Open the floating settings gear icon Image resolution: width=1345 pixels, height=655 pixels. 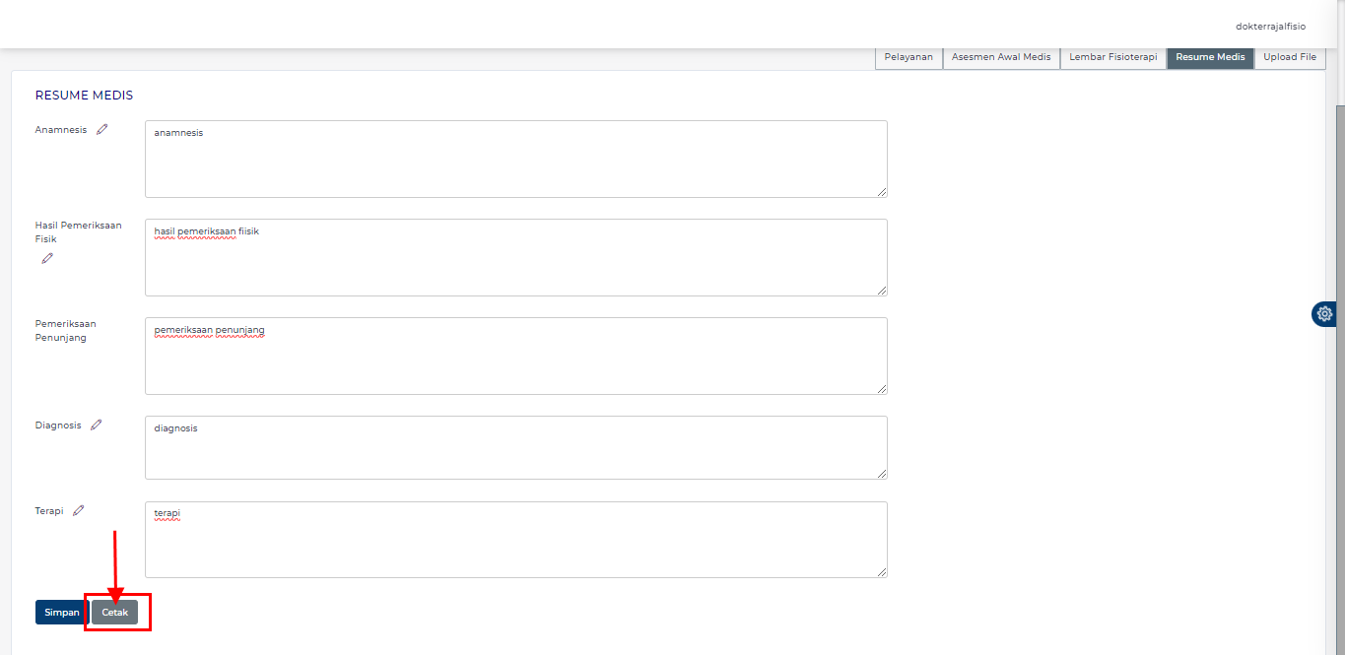1324,314
